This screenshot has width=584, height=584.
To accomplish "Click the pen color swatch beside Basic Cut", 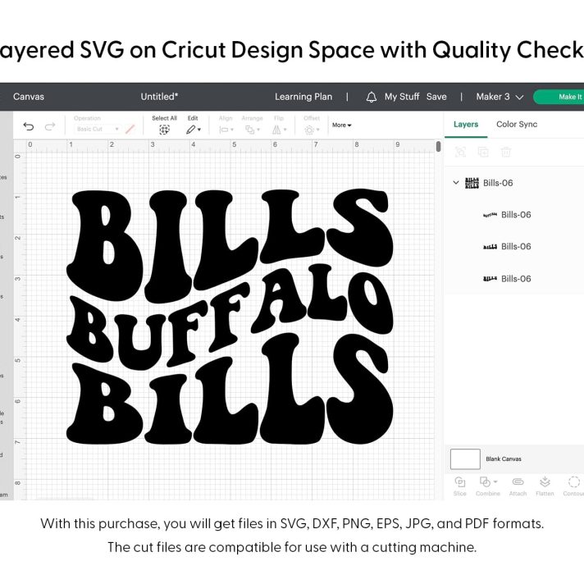I will [130, 130].
